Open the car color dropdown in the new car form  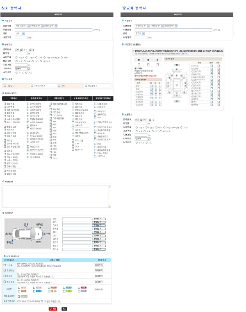[23, 69]
